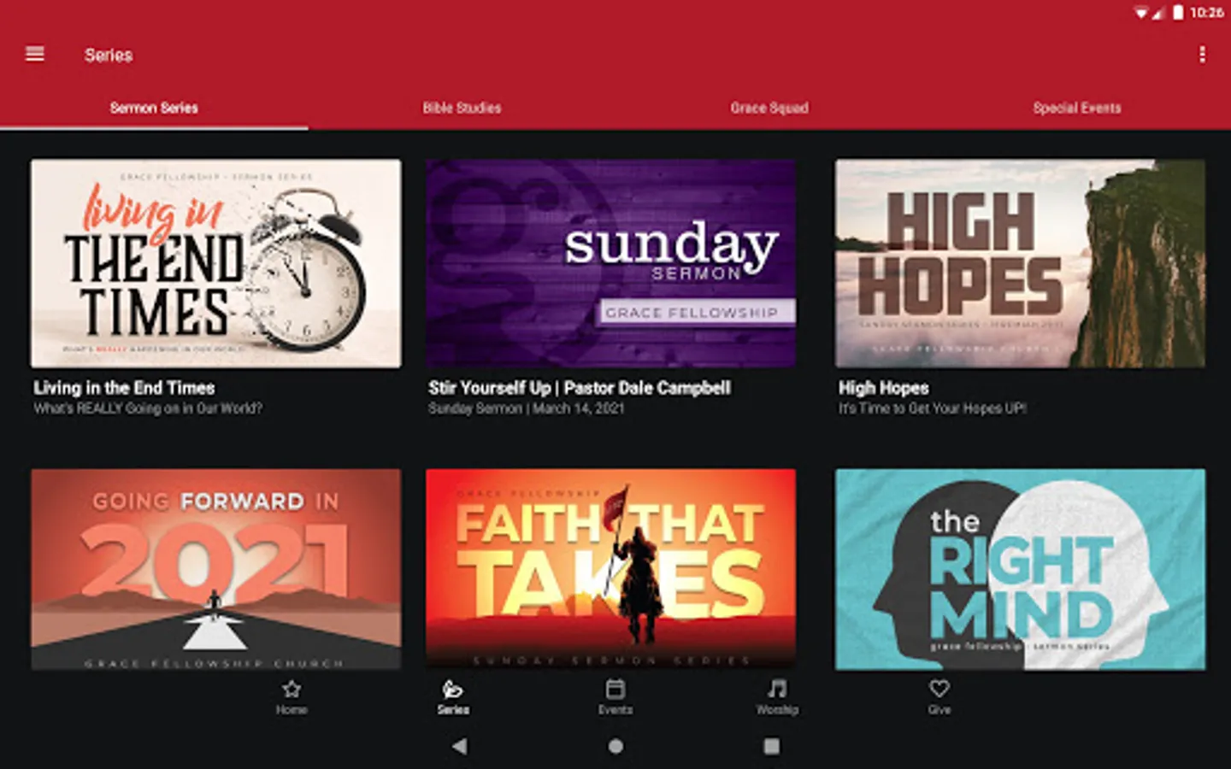Click 'Stir Yourself Up | Pastor Dale Campbell' title
Viewport: 1231px width, 769px height.
(x=580, y=388)
